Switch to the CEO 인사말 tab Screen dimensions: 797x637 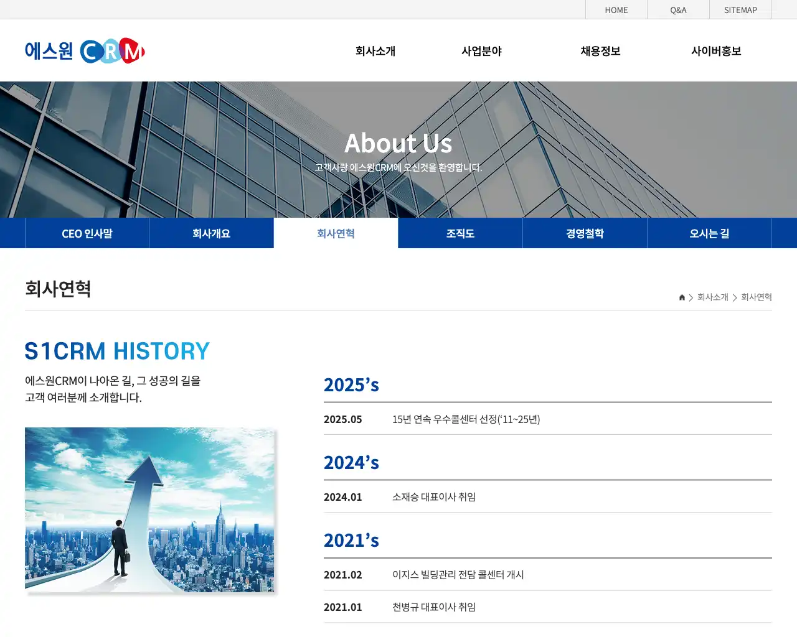pyautogui.click(x=87, y=233)
